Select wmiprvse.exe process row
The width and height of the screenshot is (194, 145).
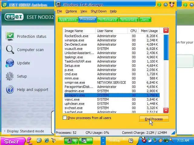pos(112,82)
